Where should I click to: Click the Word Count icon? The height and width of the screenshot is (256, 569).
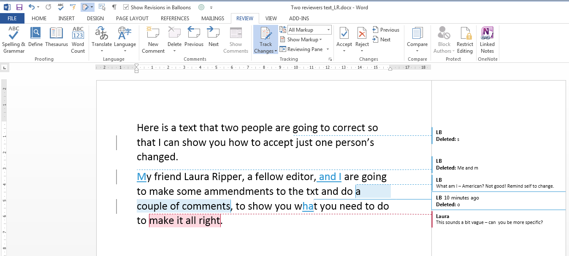78,40
